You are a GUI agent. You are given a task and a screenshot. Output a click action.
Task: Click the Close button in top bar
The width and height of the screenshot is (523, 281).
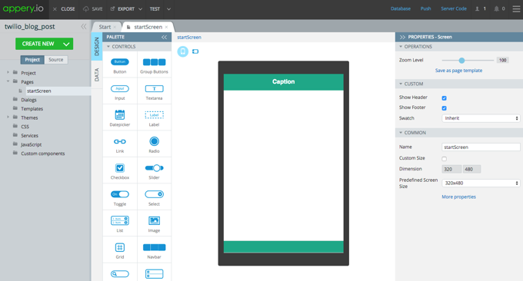(x=64, y=9)
